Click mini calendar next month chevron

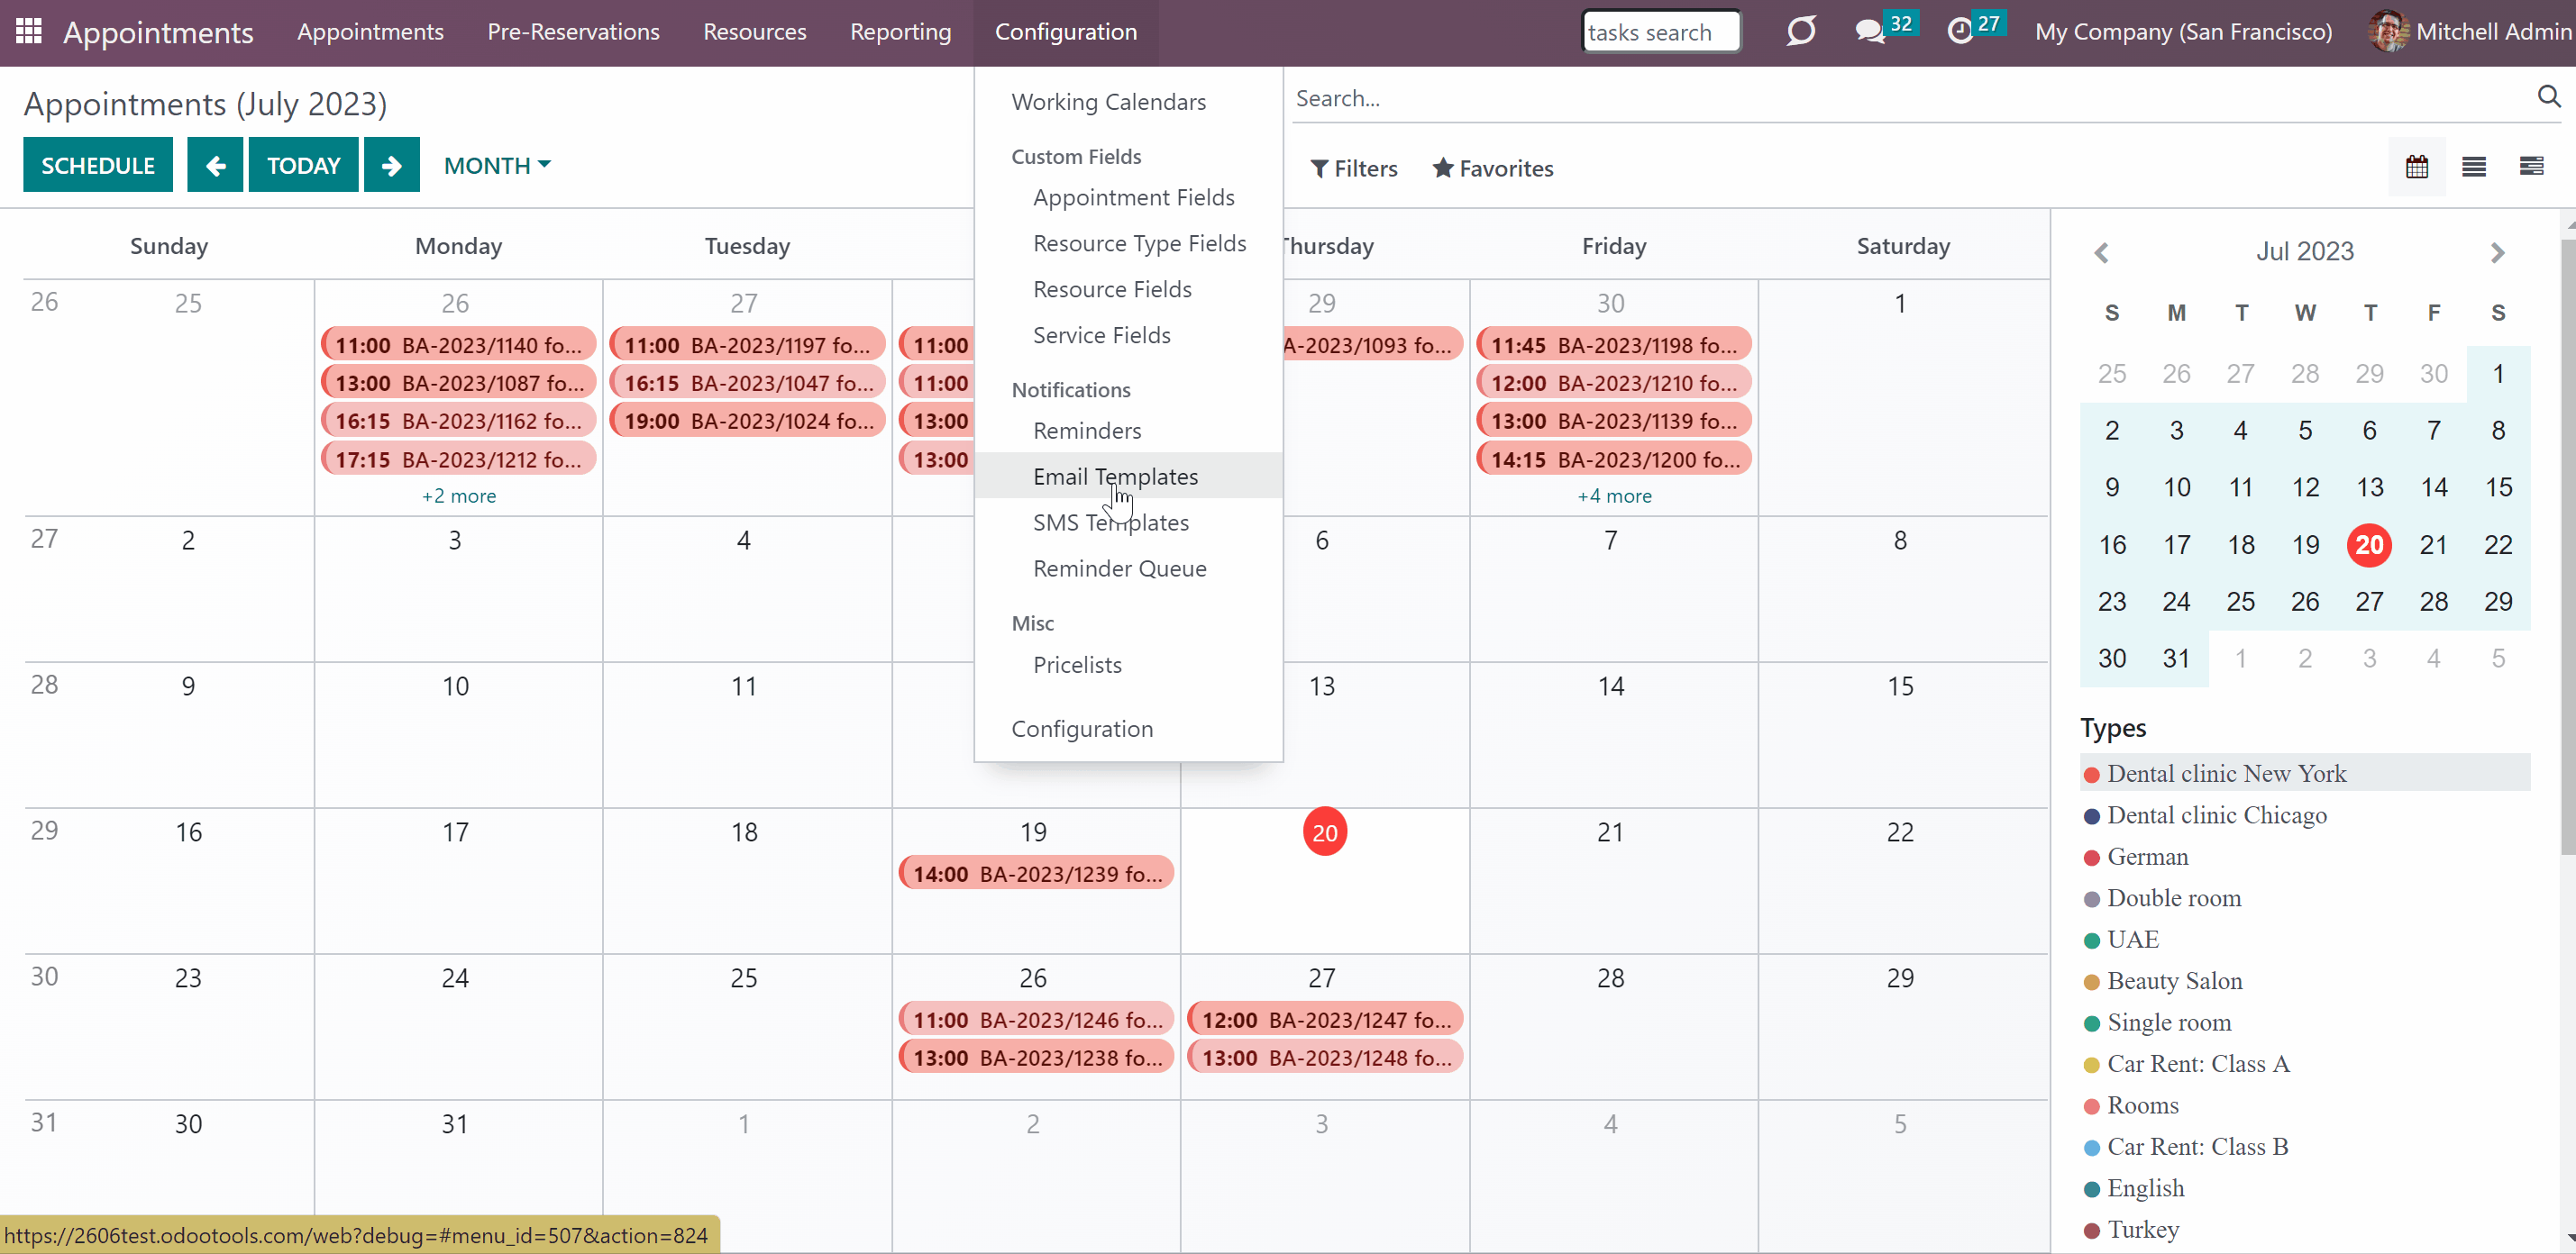point(2497,253)
